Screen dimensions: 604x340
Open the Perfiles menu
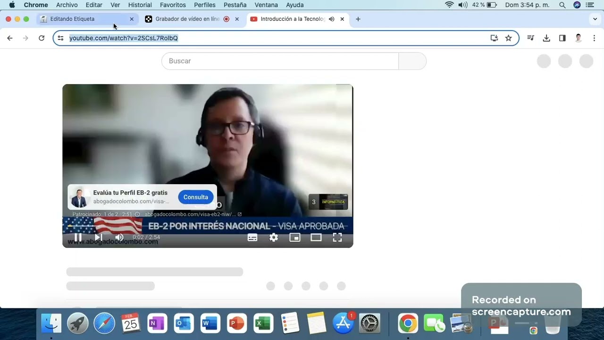tap(205, 5)
